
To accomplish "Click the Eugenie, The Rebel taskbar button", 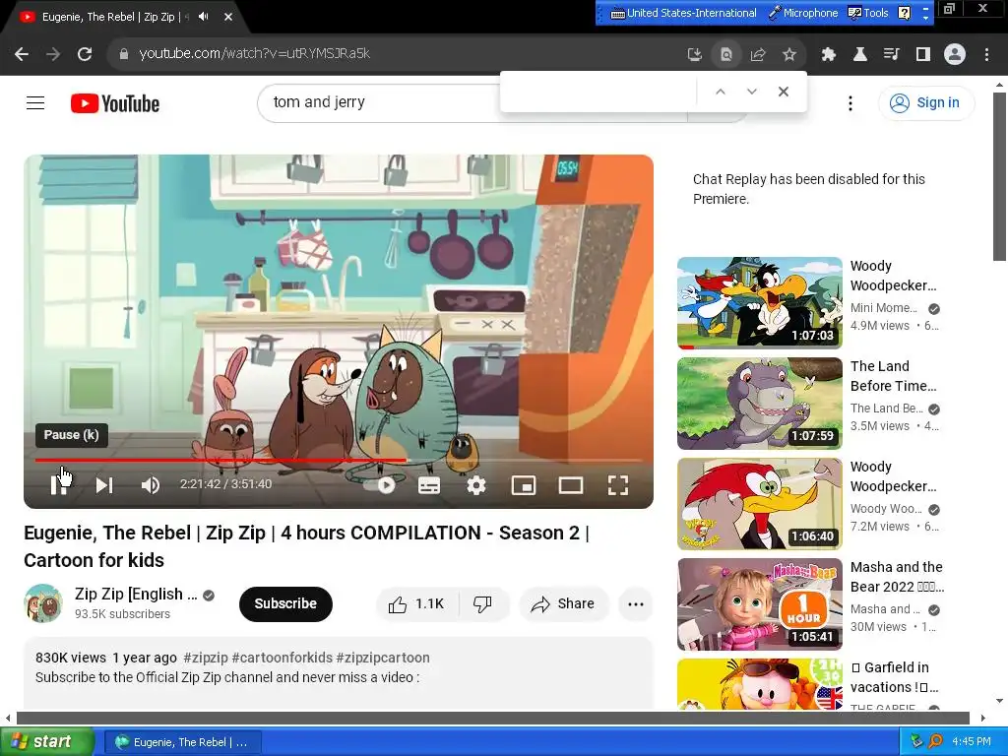I will pyautogui.click(x=182, y=742).
